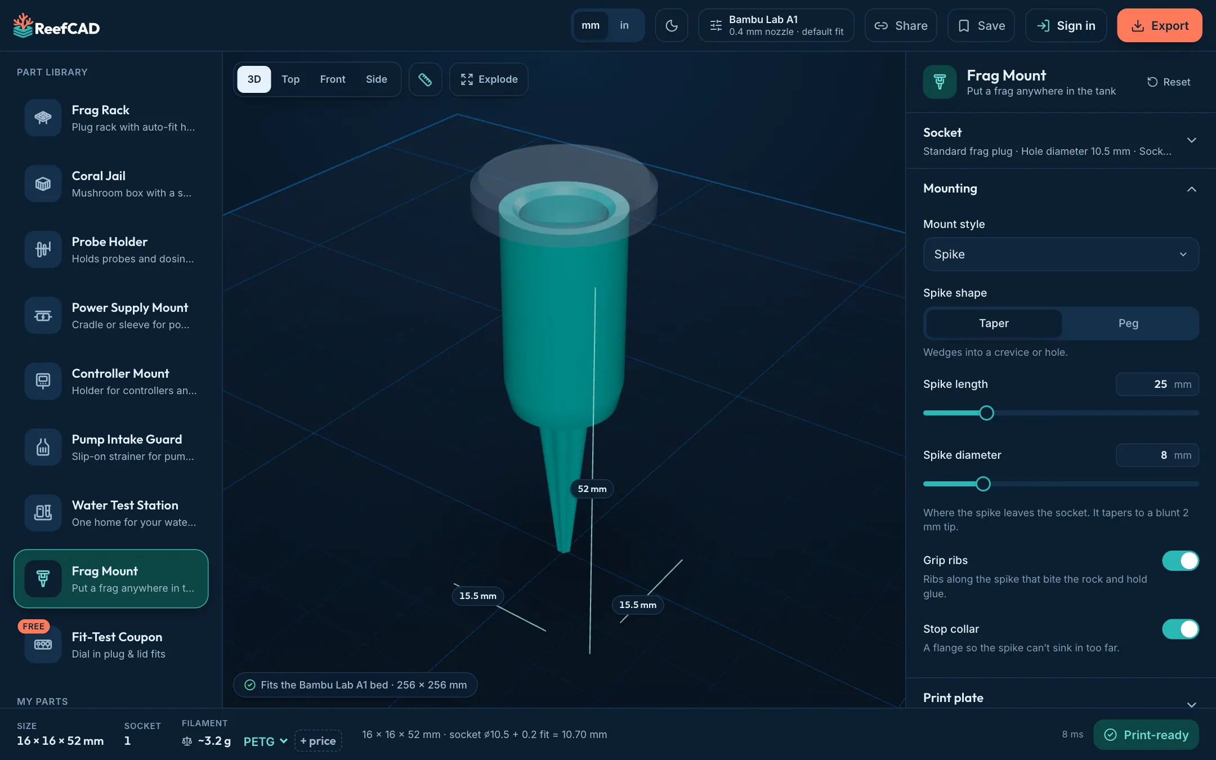This screenshot has height=760, width=1216.
Task: Switch units to inches
Action: pos(624,25)
